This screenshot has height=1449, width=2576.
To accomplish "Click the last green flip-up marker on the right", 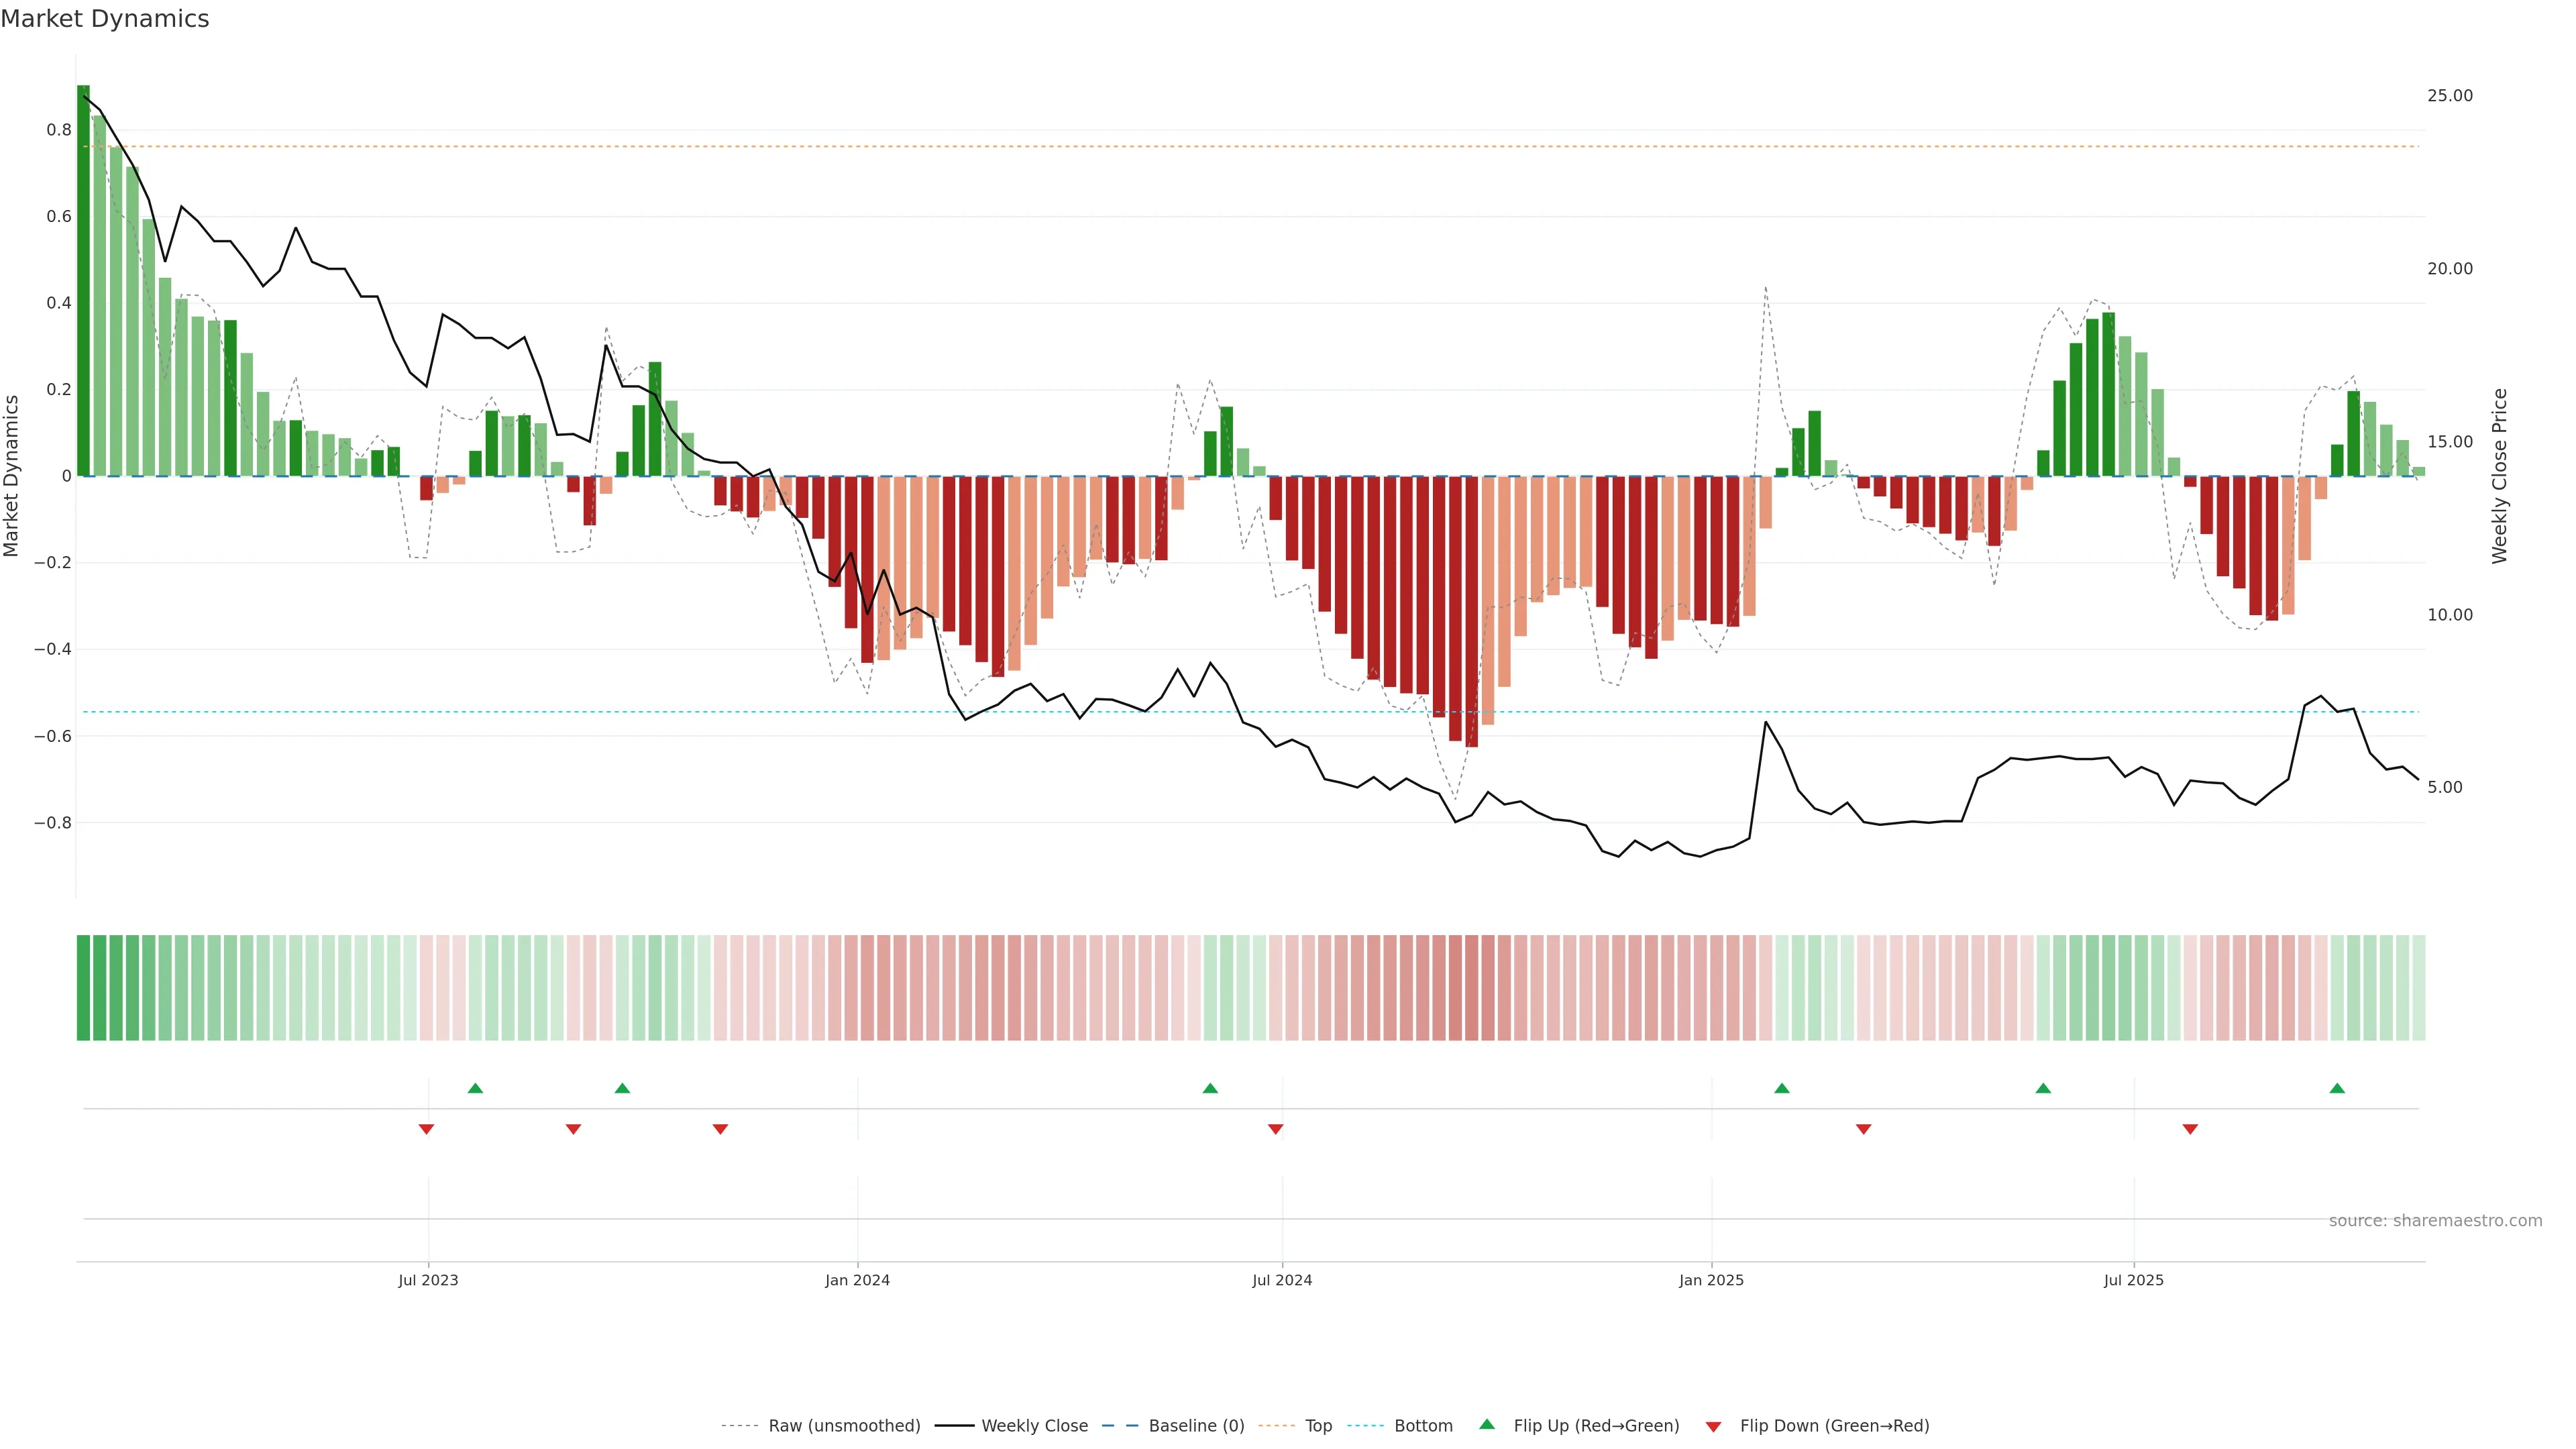I will pos(2336,1088).
